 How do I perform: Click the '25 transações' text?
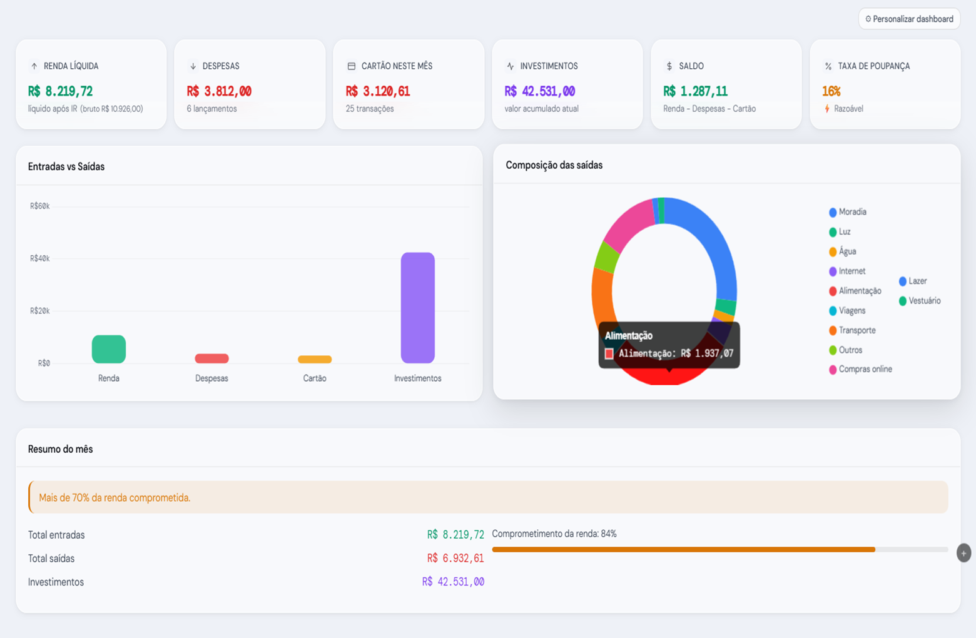coord(370,109)
